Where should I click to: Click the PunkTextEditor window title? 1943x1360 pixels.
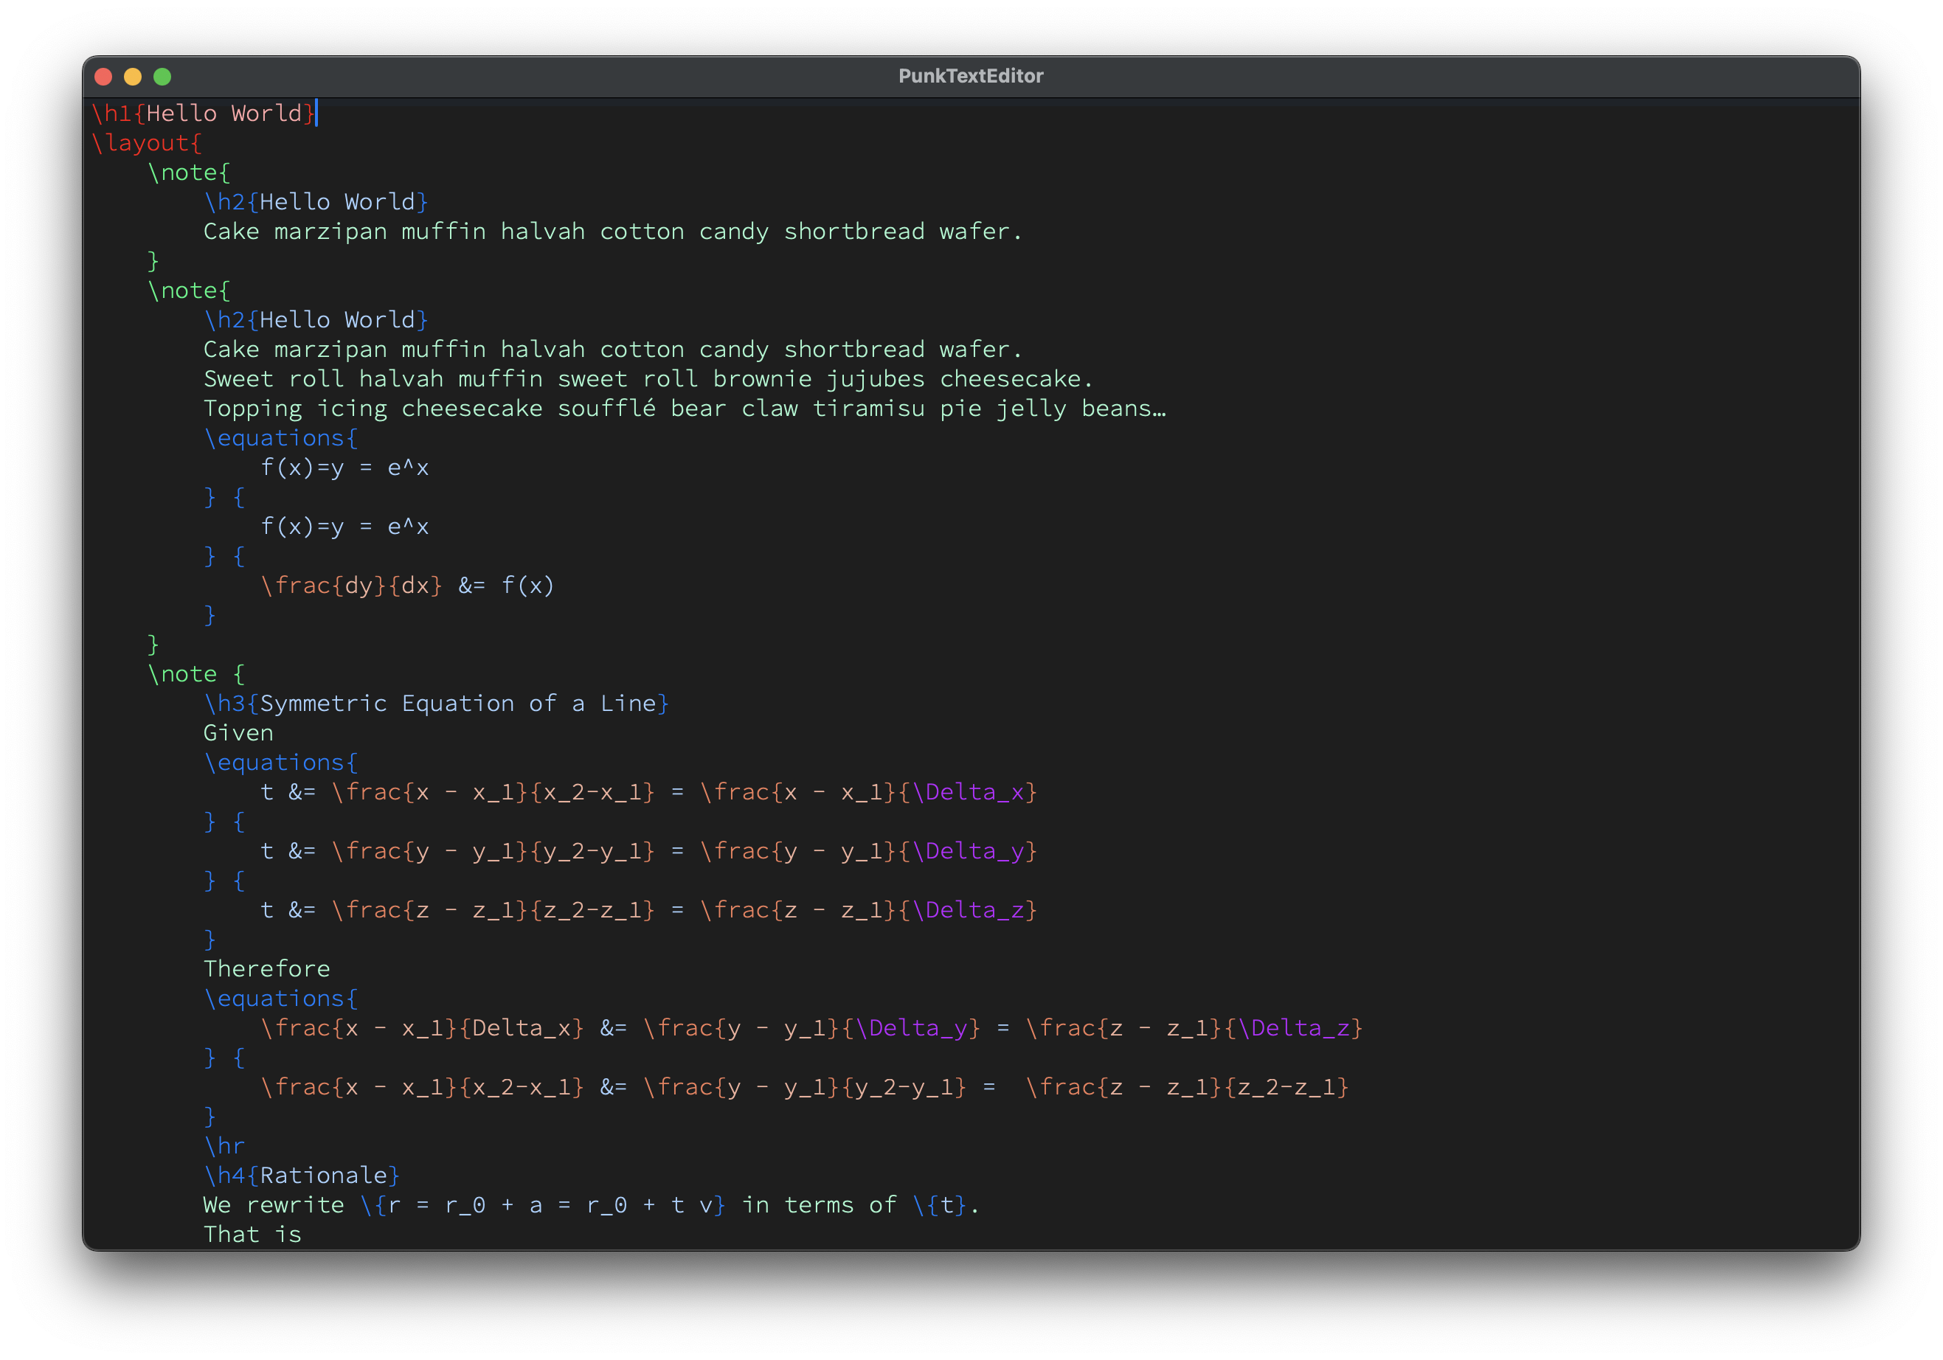click(x=971, y=76)
